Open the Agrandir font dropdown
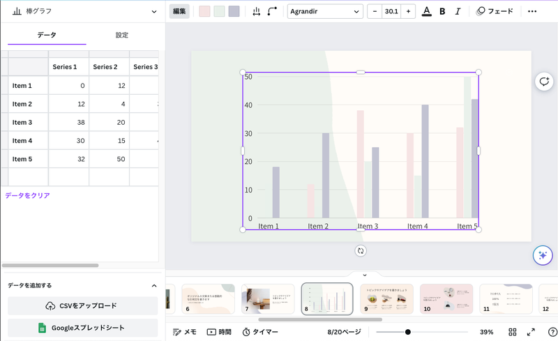 pos(325,11)
